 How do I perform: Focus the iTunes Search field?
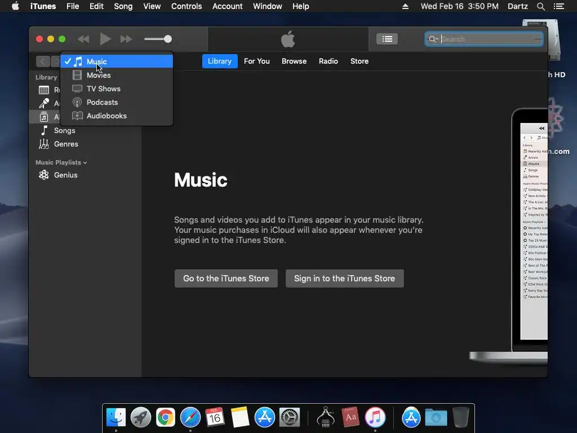pos(484,39)
